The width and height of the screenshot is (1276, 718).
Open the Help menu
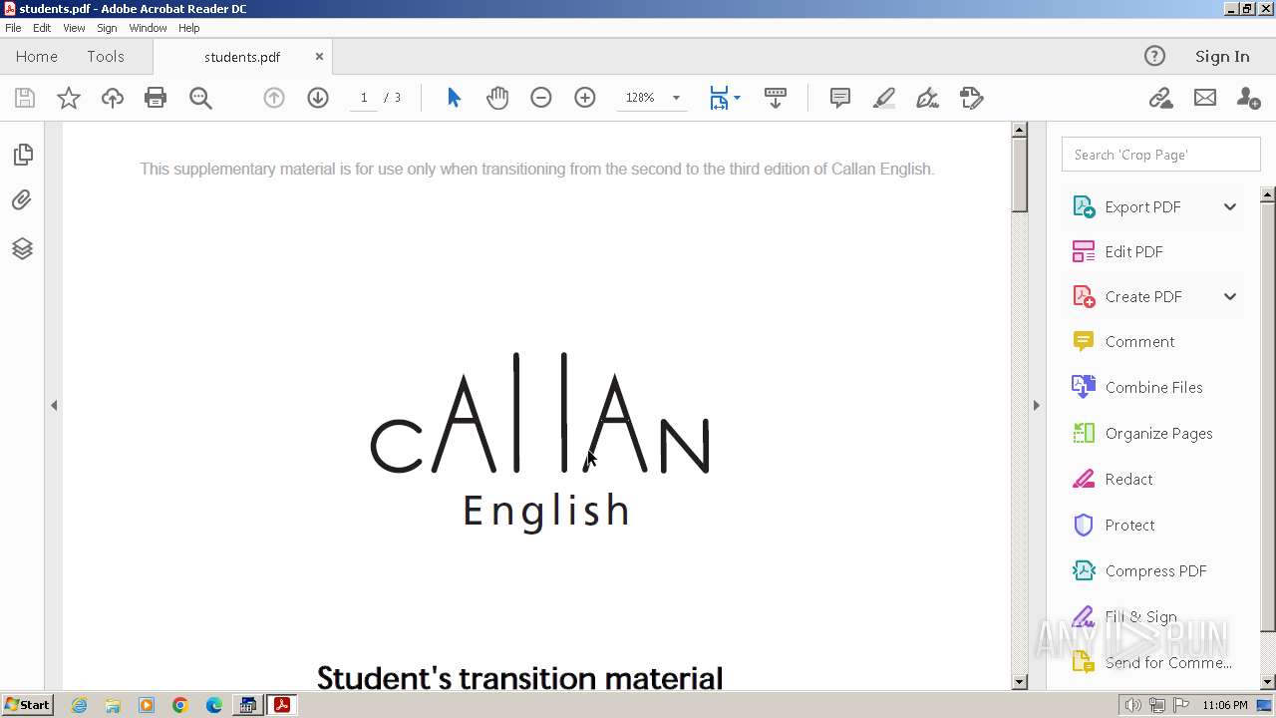click(x=189, y=28)
